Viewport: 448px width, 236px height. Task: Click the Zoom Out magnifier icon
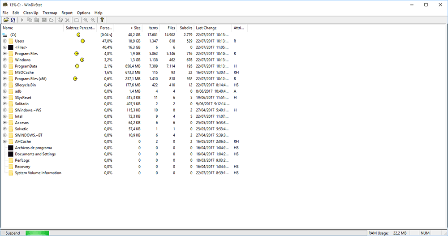click(93, 20)
